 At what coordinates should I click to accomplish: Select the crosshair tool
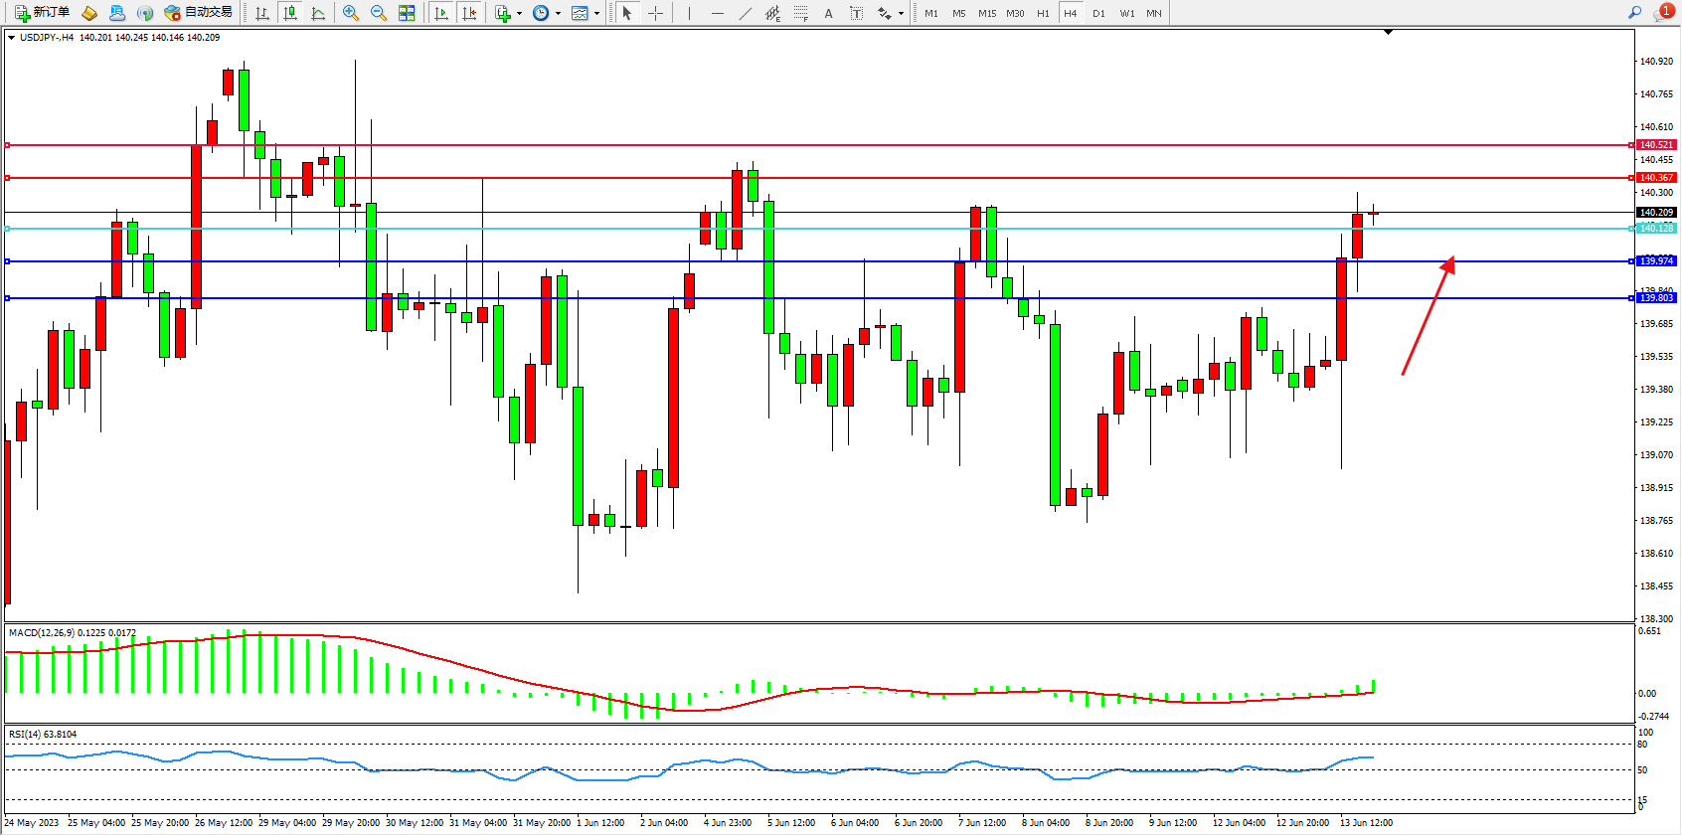(x=656, y=13)
